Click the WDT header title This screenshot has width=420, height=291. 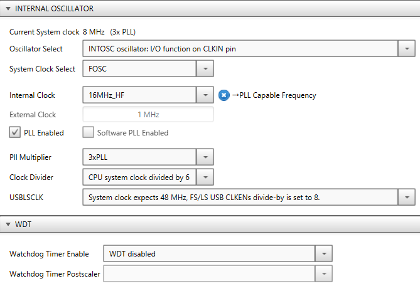pos(23,224)
